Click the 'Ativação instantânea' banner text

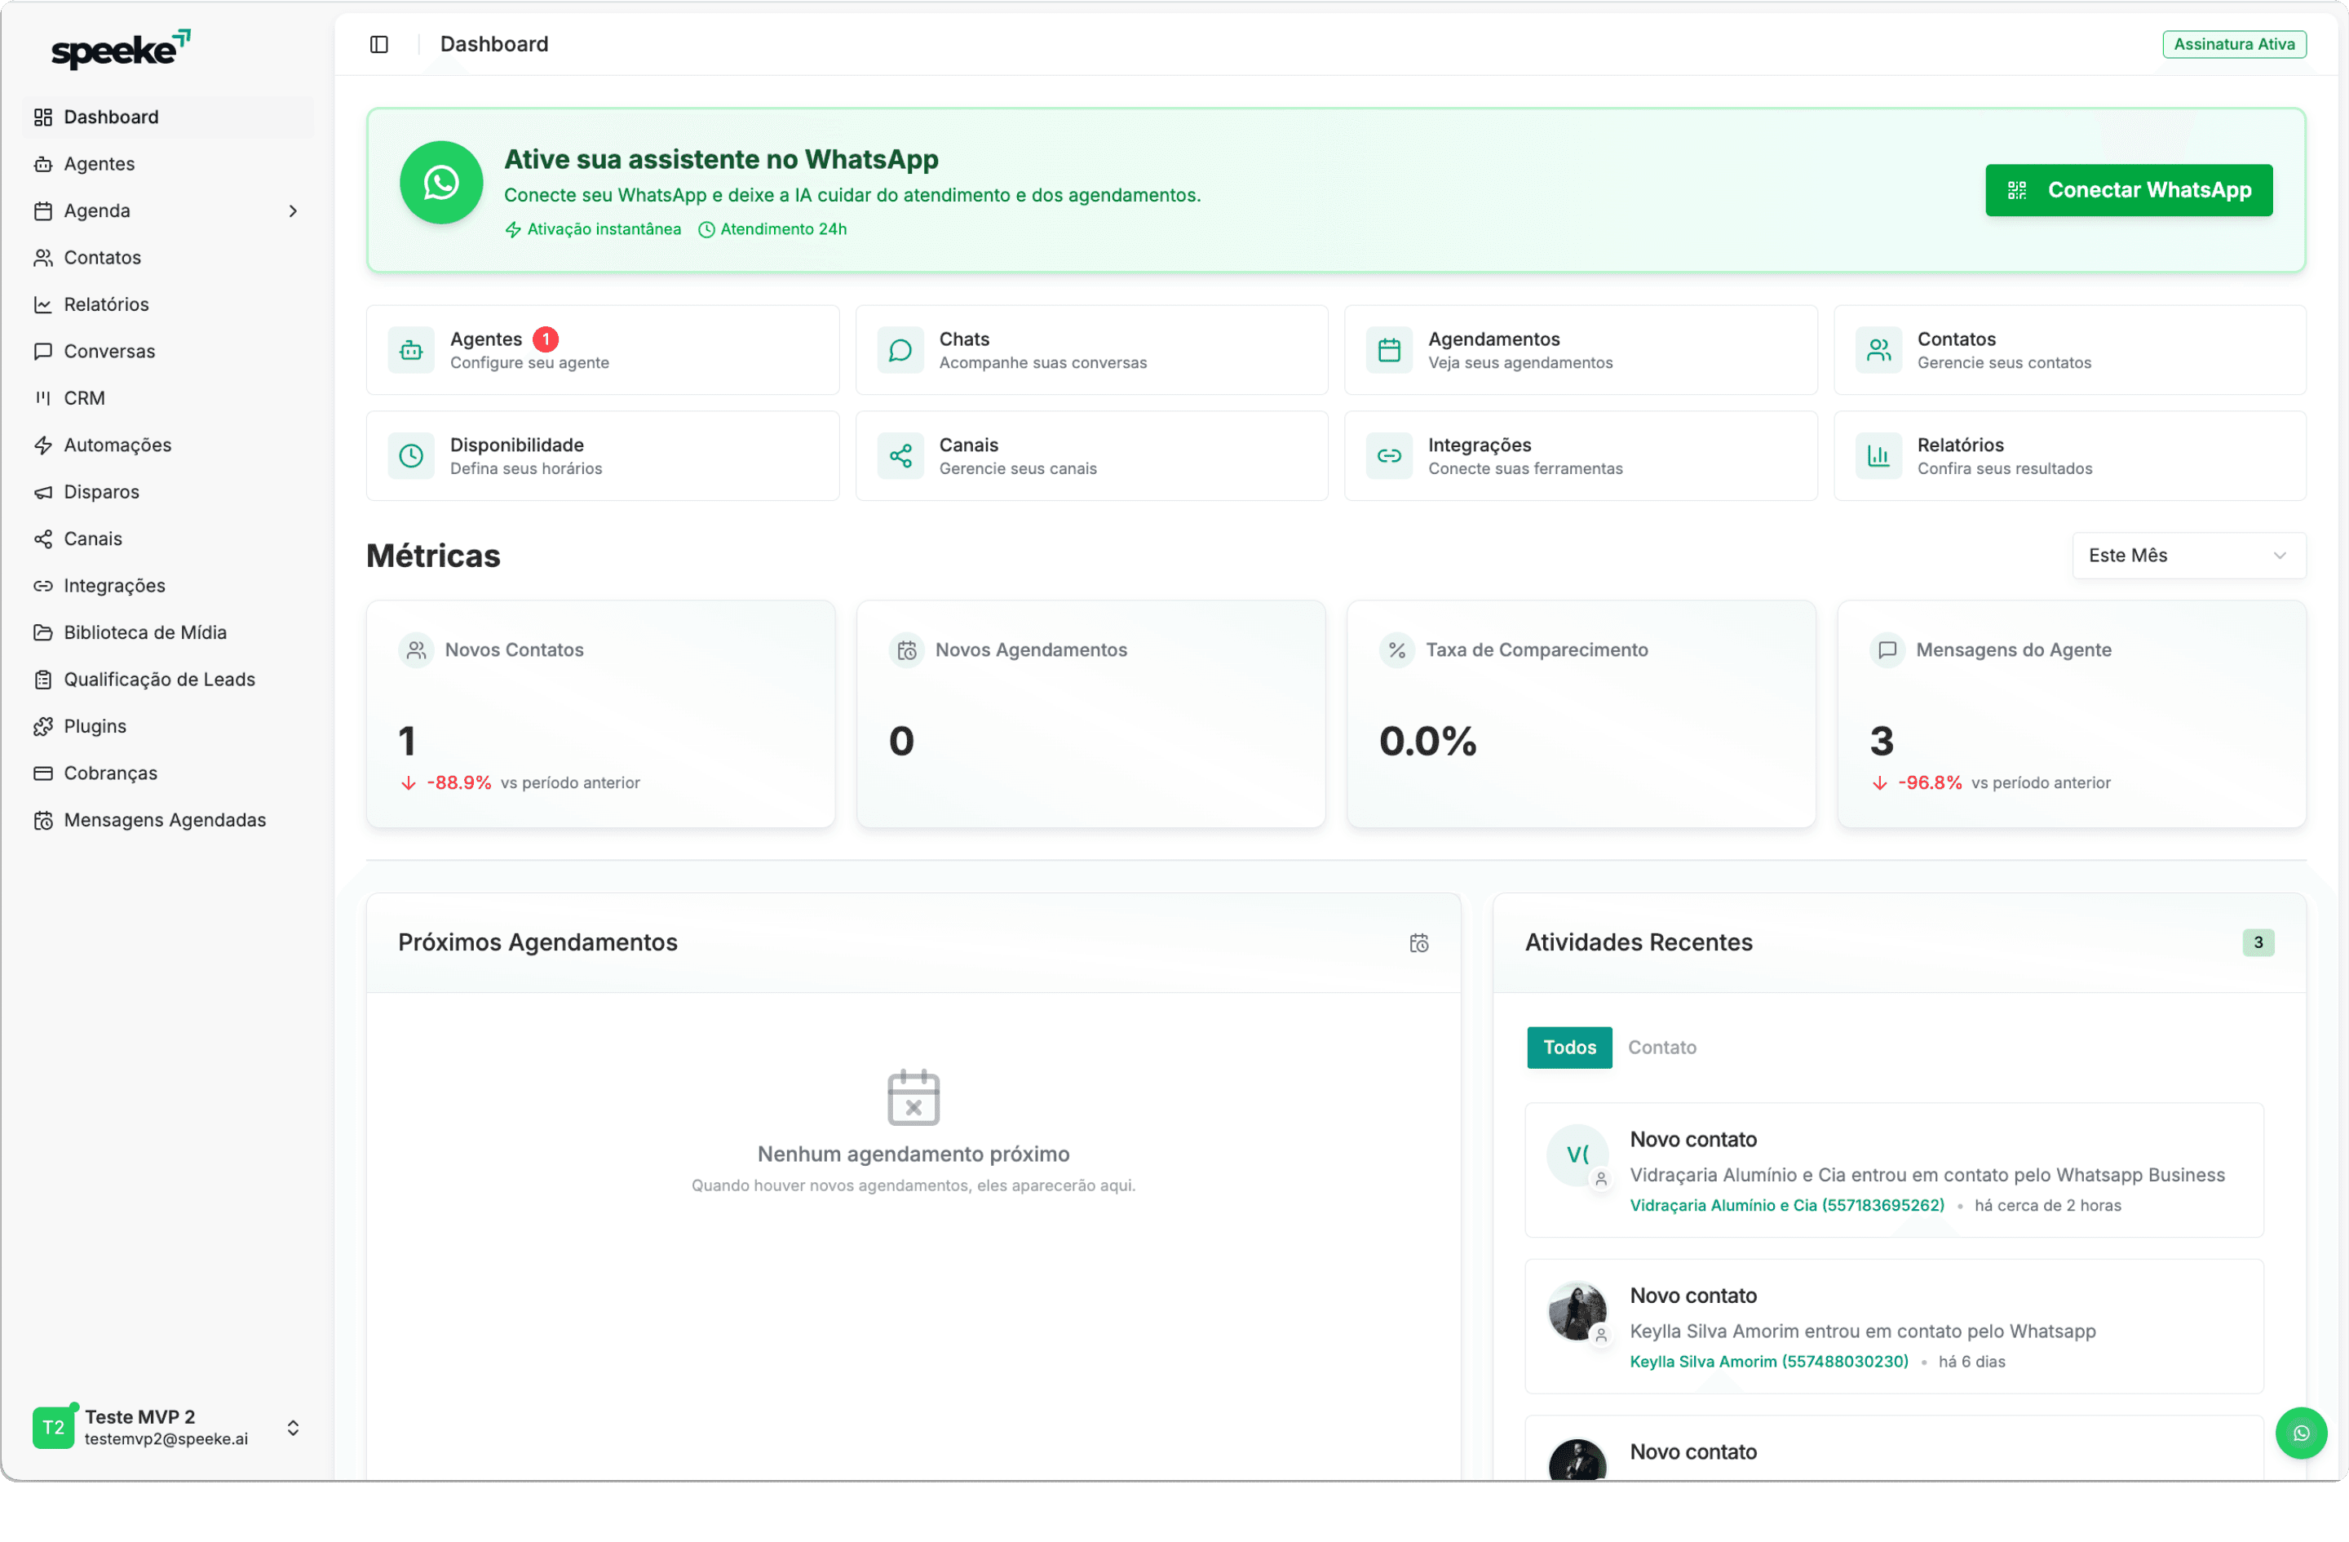click(603, 229)
